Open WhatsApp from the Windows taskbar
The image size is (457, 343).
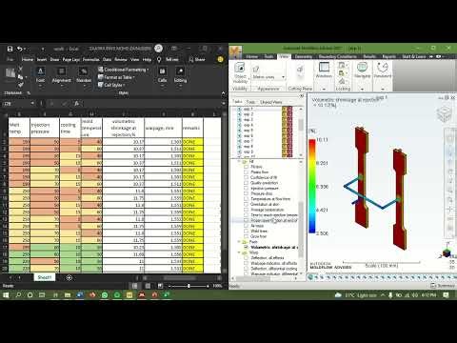105,295
